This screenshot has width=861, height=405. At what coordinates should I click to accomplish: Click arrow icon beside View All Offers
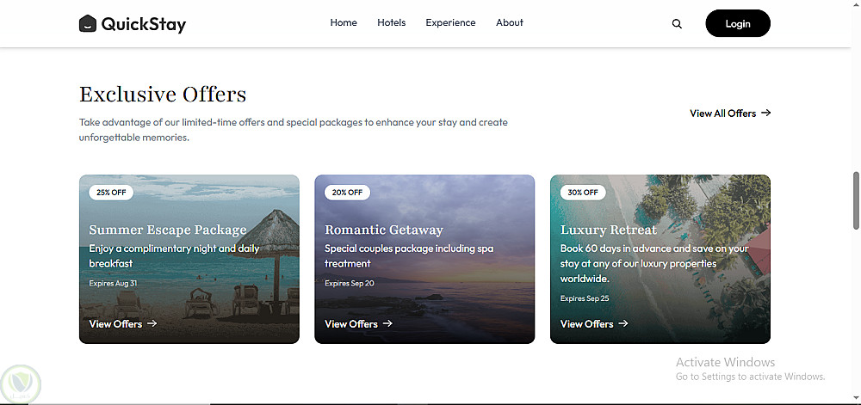pos(765,113)
